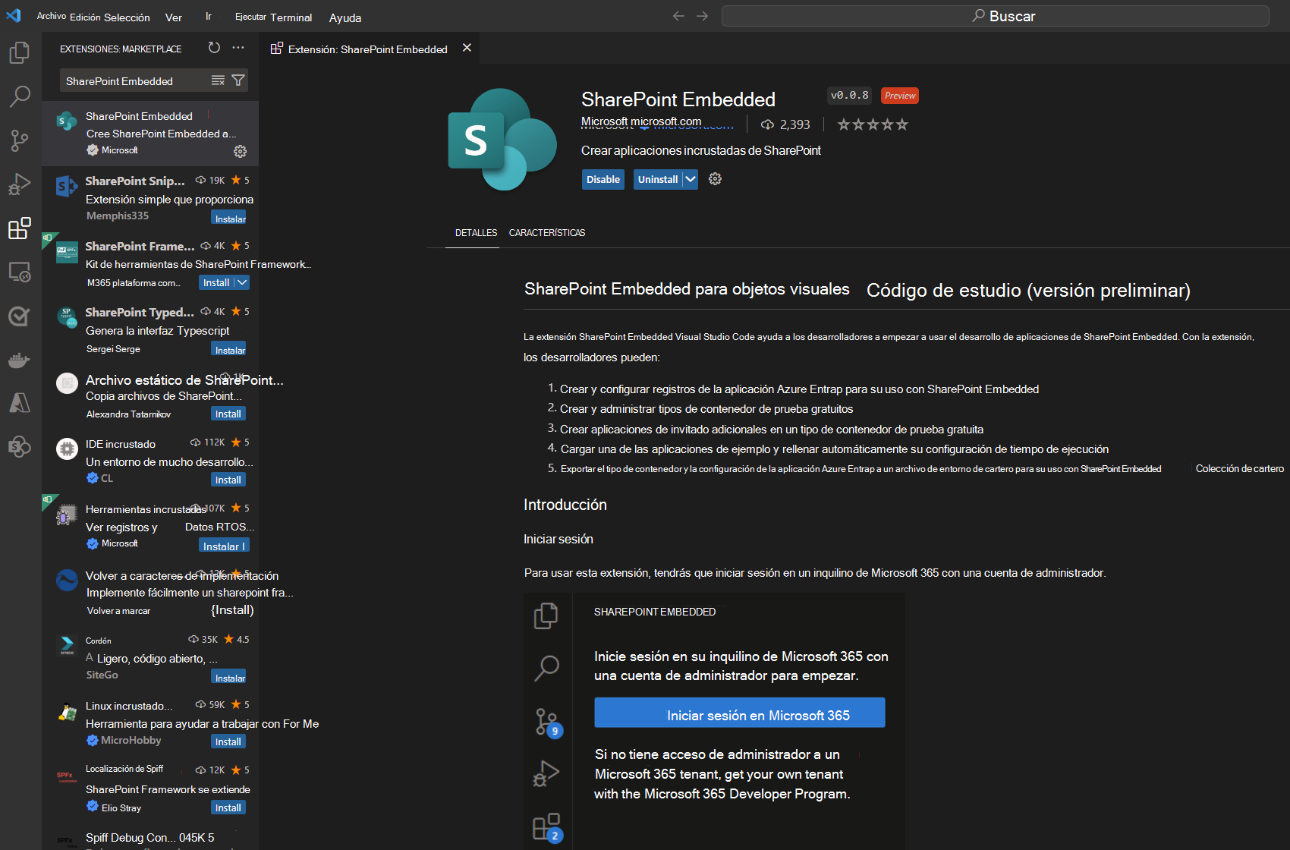
Task: Switch to the DETALLES tab
Action: click(x=476, y=233)
